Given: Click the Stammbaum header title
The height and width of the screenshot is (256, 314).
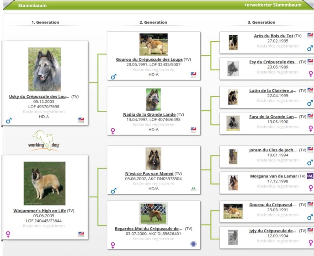Looking at the screenshot, I should pyautogui.click(x=32, y=6).
